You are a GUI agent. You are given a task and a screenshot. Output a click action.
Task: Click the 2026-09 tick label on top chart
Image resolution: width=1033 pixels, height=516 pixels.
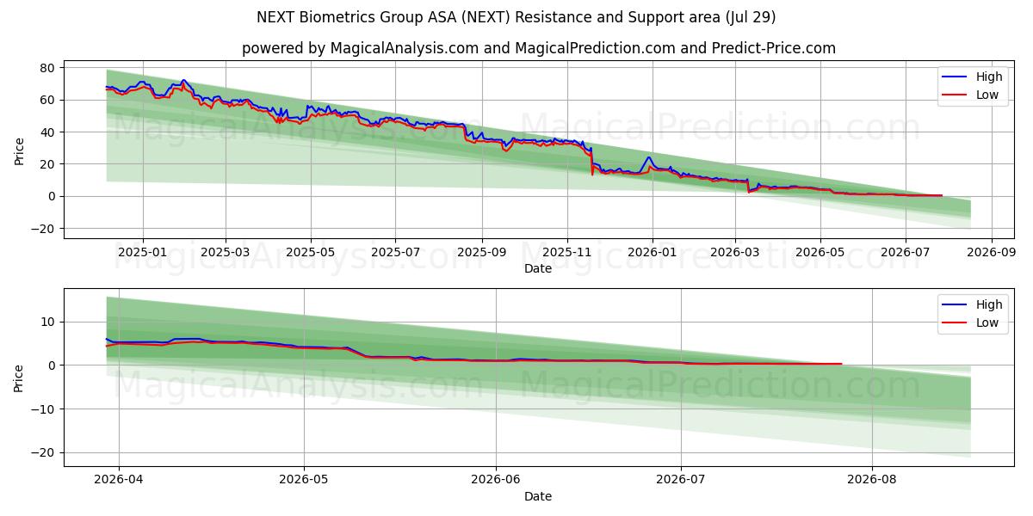992,252
